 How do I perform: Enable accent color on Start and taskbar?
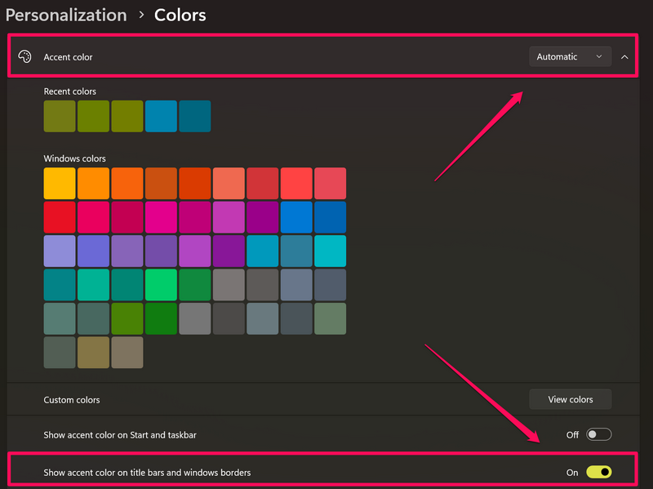point(598,435)
